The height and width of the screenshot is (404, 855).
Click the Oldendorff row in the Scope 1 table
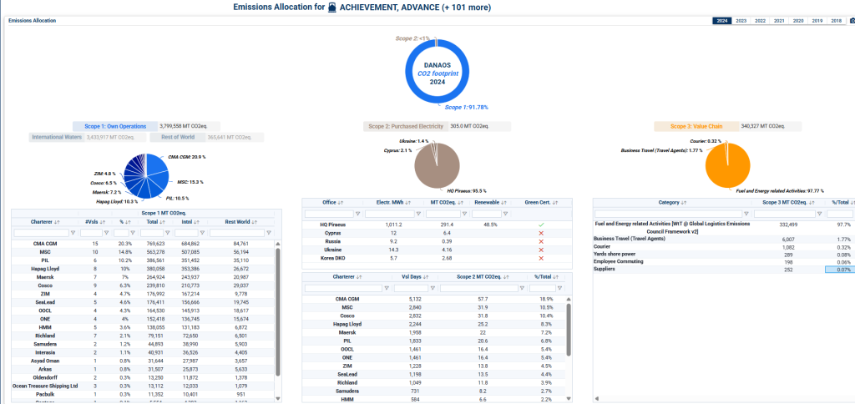coord(142,377)
